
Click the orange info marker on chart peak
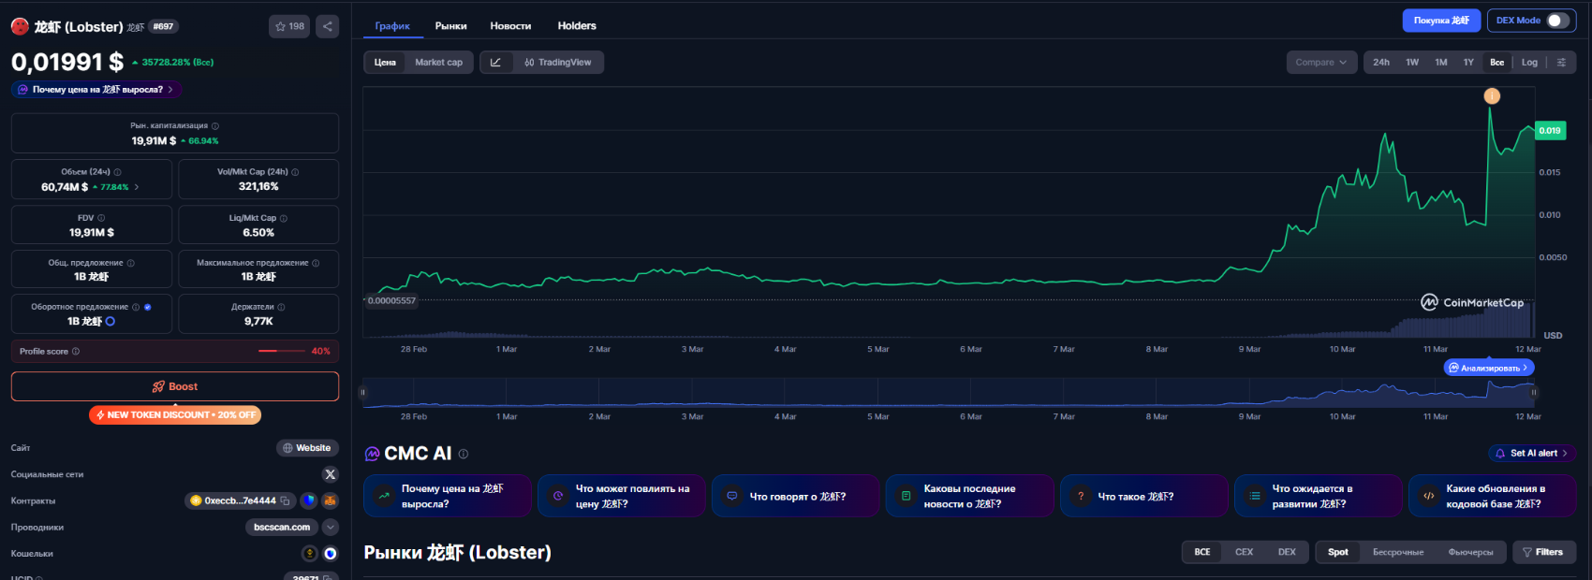pos(1492,95)
